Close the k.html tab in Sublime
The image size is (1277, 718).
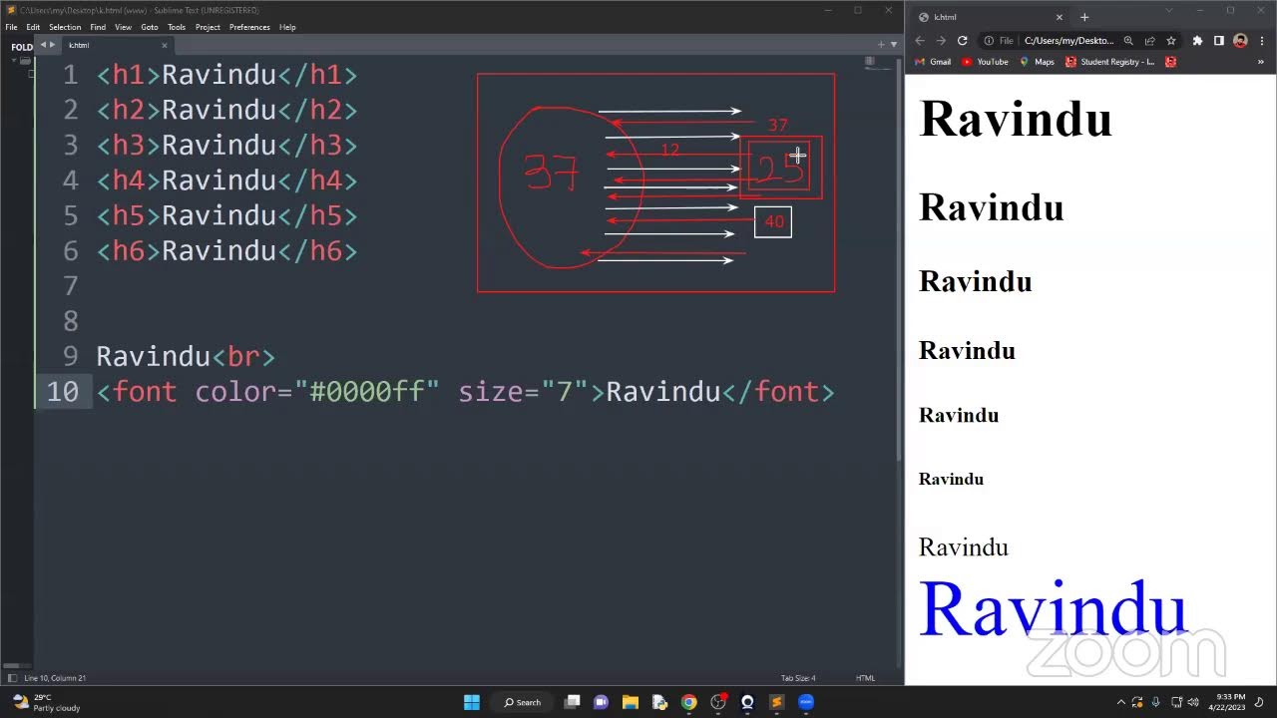pos(165,45)
